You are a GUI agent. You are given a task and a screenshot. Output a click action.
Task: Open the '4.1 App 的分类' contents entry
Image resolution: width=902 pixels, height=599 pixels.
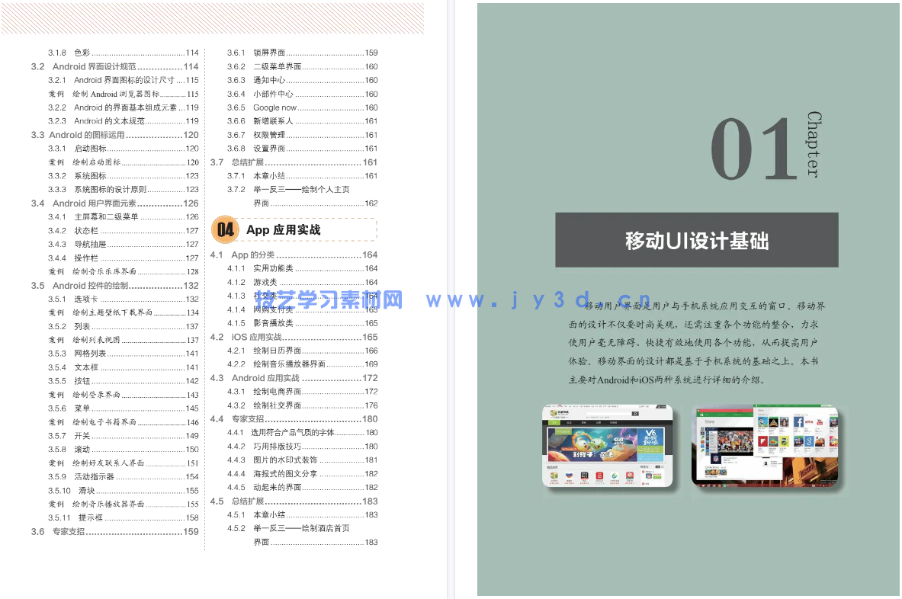242,254
